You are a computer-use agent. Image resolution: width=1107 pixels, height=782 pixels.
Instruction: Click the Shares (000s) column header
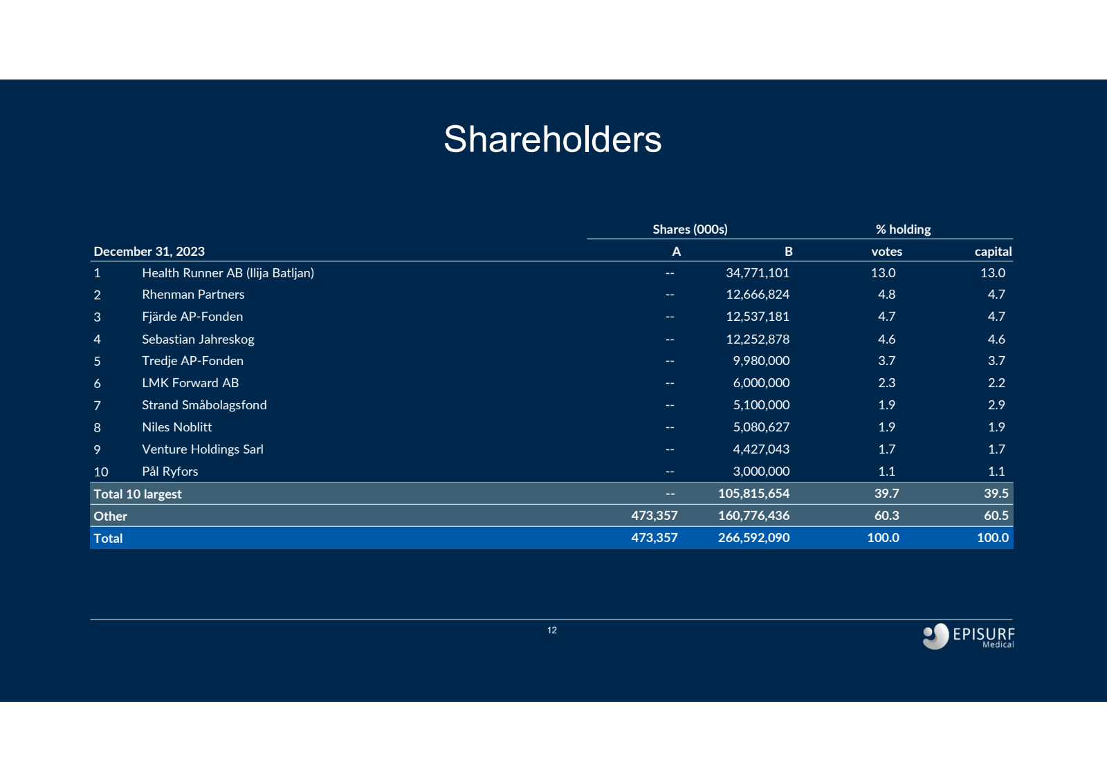[690, 229]
